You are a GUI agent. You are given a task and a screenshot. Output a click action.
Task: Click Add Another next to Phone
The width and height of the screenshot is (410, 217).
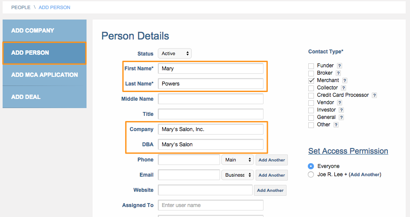tap(272, 160)
